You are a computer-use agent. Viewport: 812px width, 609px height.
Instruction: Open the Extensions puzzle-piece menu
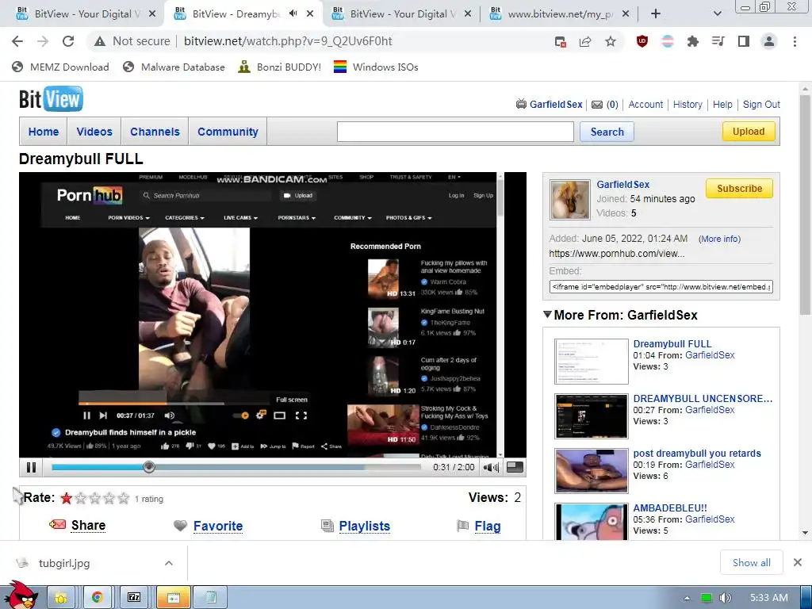(692, 41)
